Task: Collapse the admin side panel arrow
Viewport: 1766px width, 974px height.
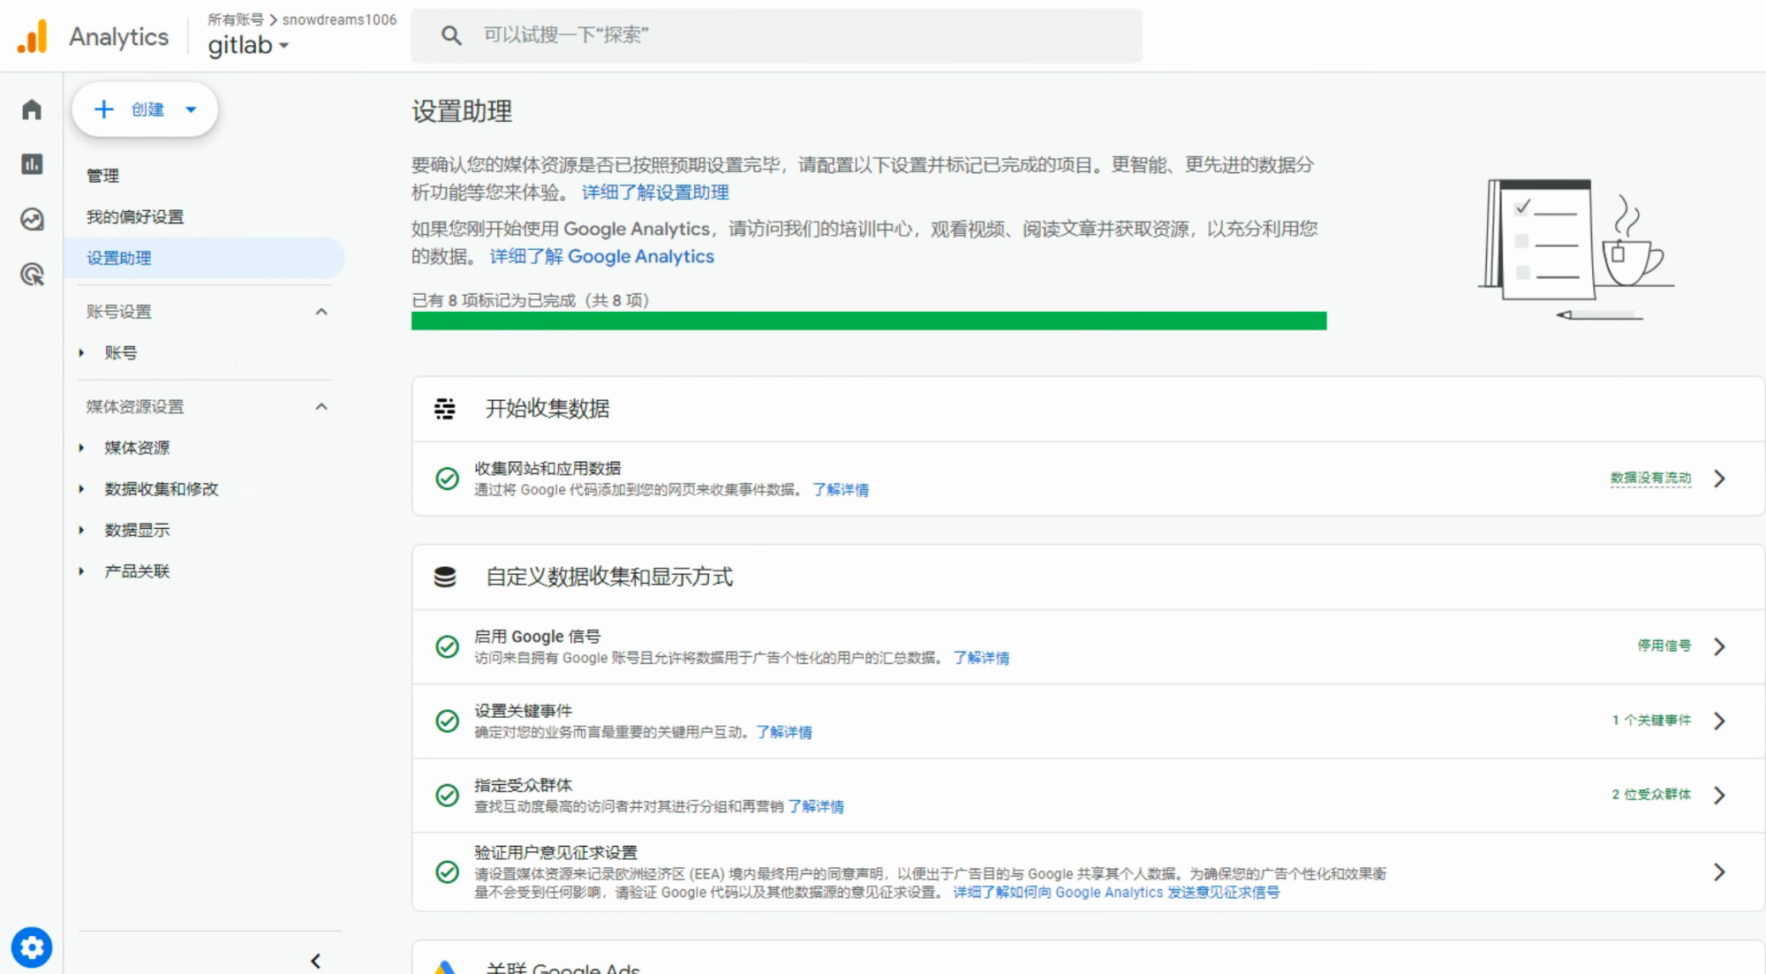Action: point(315,961)
